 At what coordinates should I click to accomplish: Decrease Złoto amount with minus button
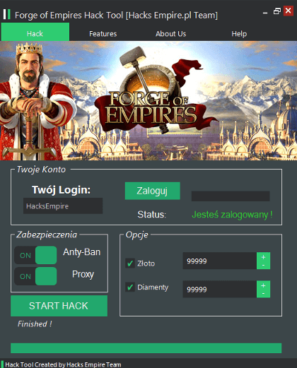pos(263,266)
